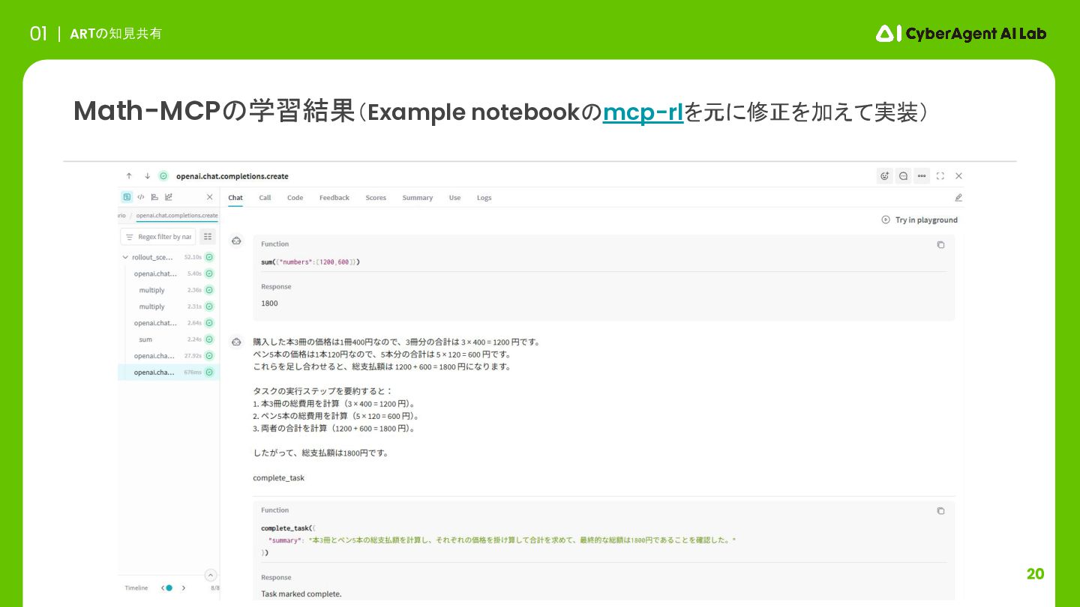Image resolution: width=1080 pixels, height=607 pixels.
Task: Select the rollout_sce tree row
Action: 169,257
